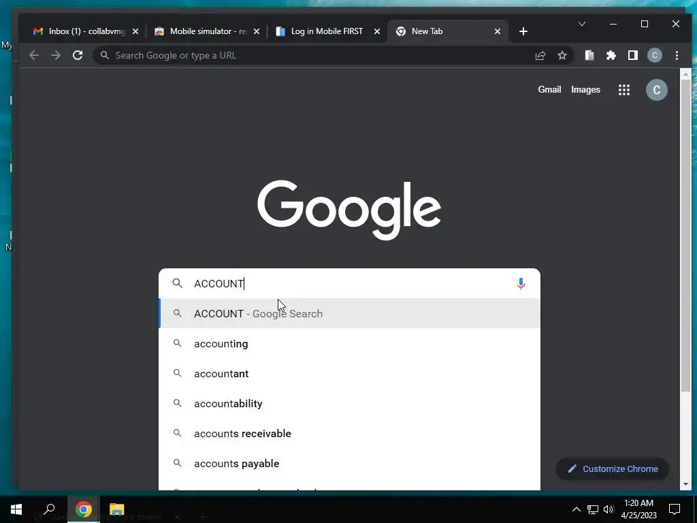Screen dimensions: 697x523
Task: Close the Log in Mobile FIRST tab
Action: [377, 31]
